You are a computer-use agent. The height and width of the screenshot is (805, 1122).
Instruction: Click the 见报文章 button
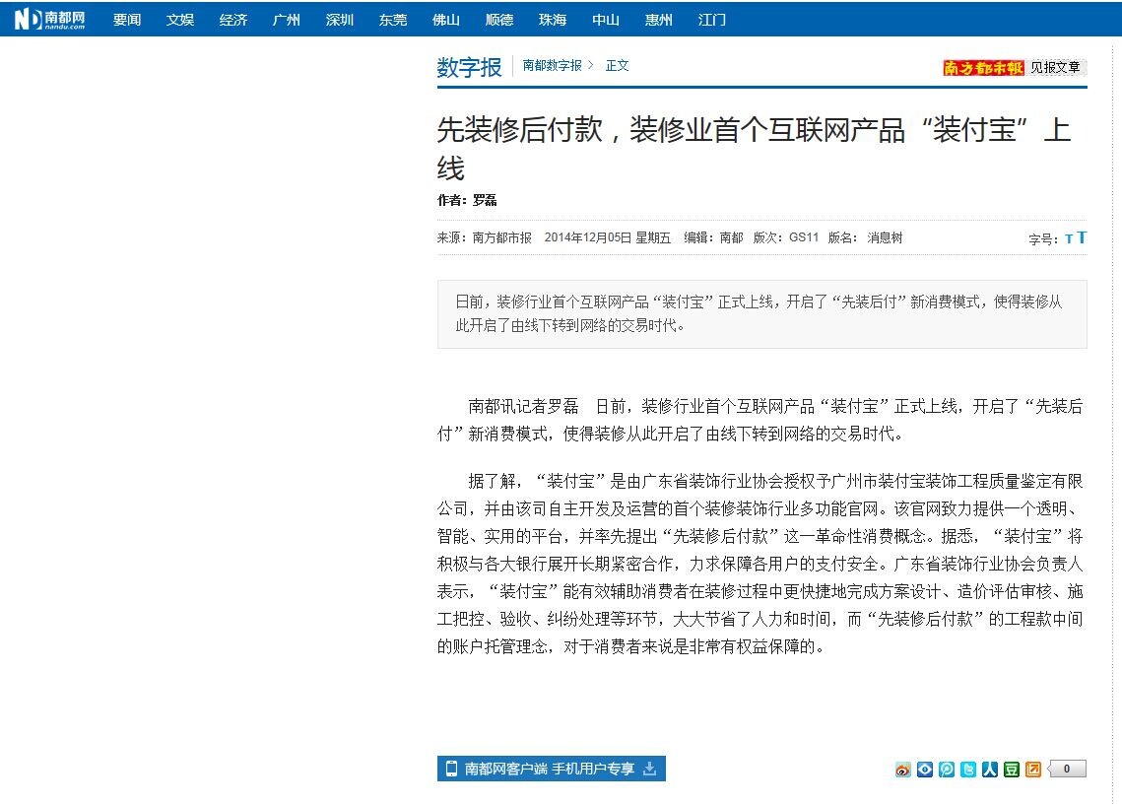[x=1055, y=68]
